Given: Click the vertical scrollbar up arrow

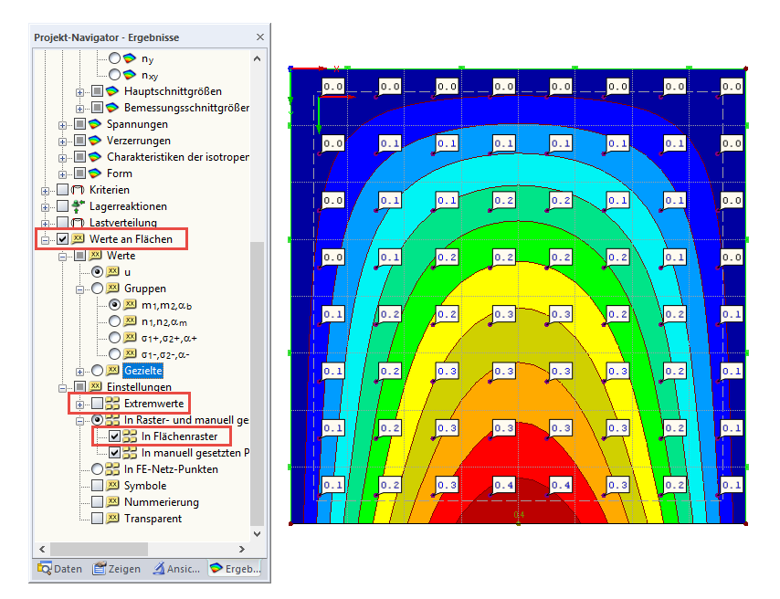Looking at the screenshot, I should point(258,58).
